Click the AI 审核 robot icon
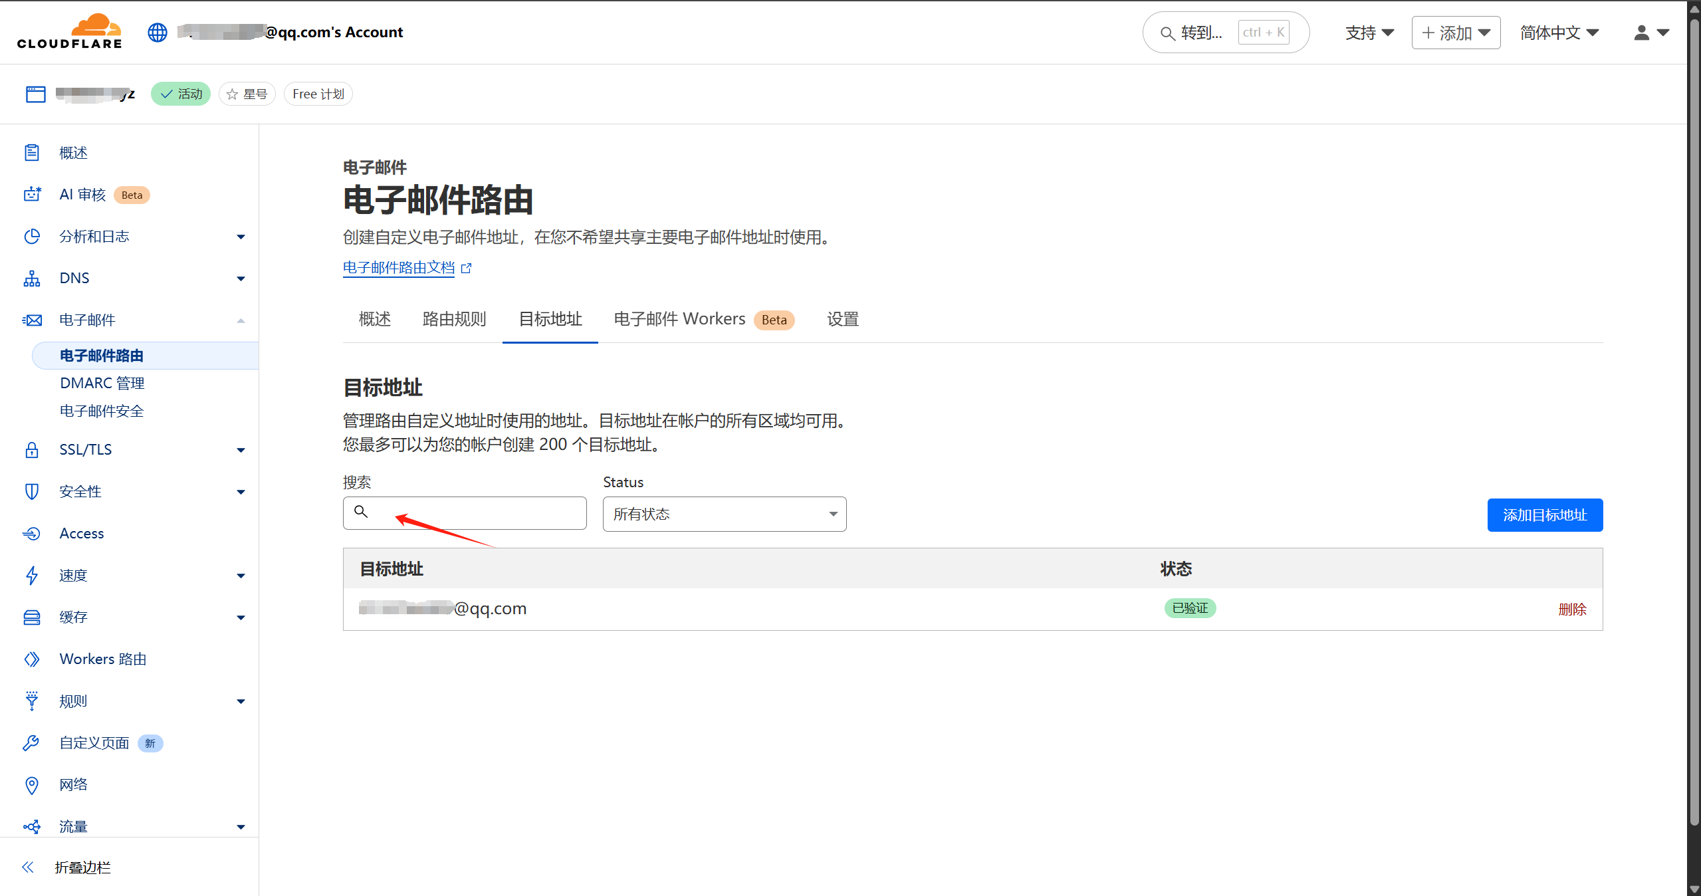This screenshot has width=1701, height=896. click(x=32, y=194)
